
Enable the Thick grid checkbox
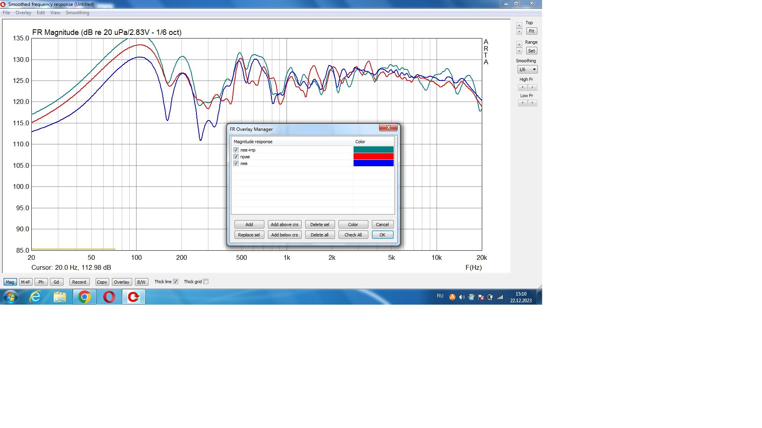(x=206, y=282)
